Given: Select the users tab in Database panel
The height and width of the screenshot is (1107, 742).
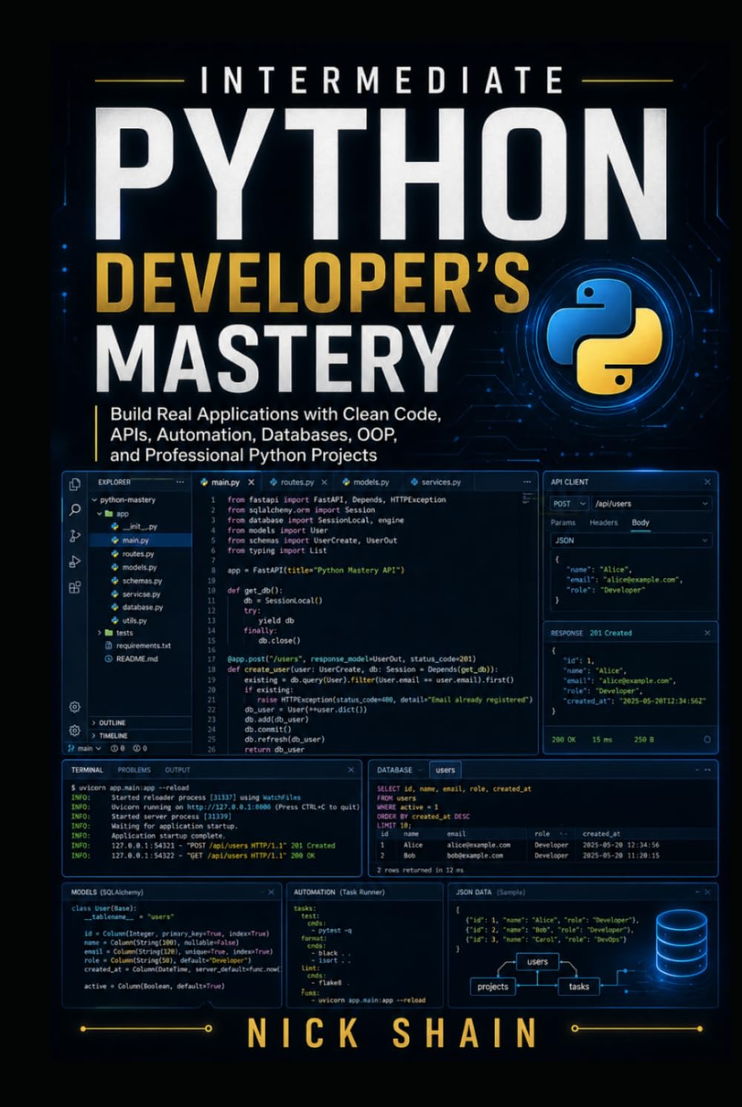Looking at the screenshot, I should [445, 770].
